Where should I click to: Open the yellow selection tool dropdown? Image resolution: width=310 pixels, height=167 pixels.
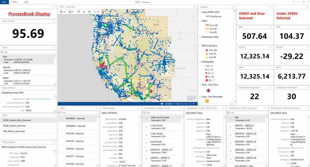coord(96,12)
